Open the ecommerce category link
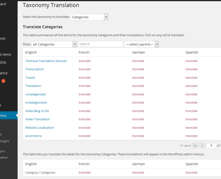 pos(34,136)
